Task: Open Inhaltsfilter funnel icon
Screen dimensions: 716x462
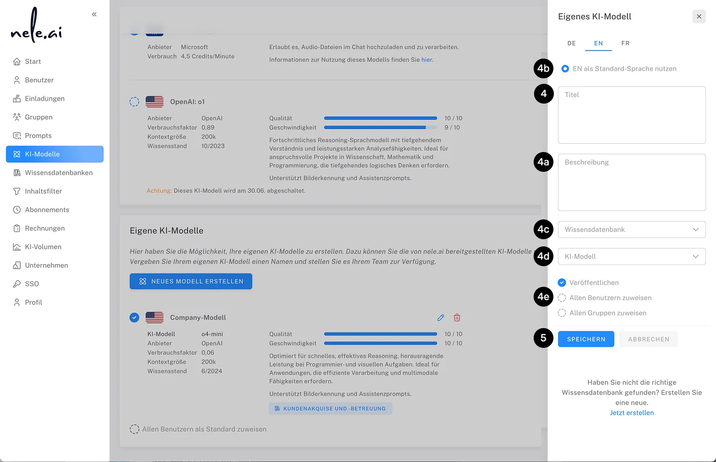Action: tap(17, 191)
